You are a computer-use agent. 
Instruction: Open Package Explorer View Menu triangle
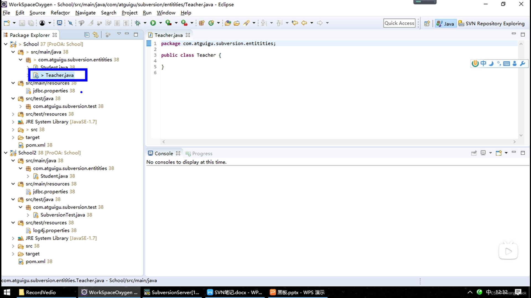[119, 34]
